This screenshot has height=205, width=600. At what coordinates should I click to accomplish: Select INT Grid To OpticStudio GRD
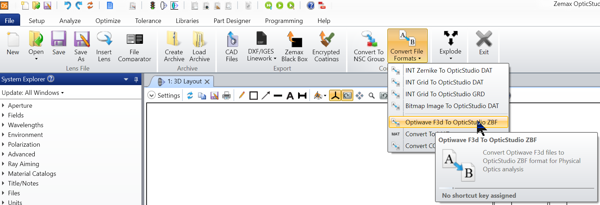(x=448, y=94)
